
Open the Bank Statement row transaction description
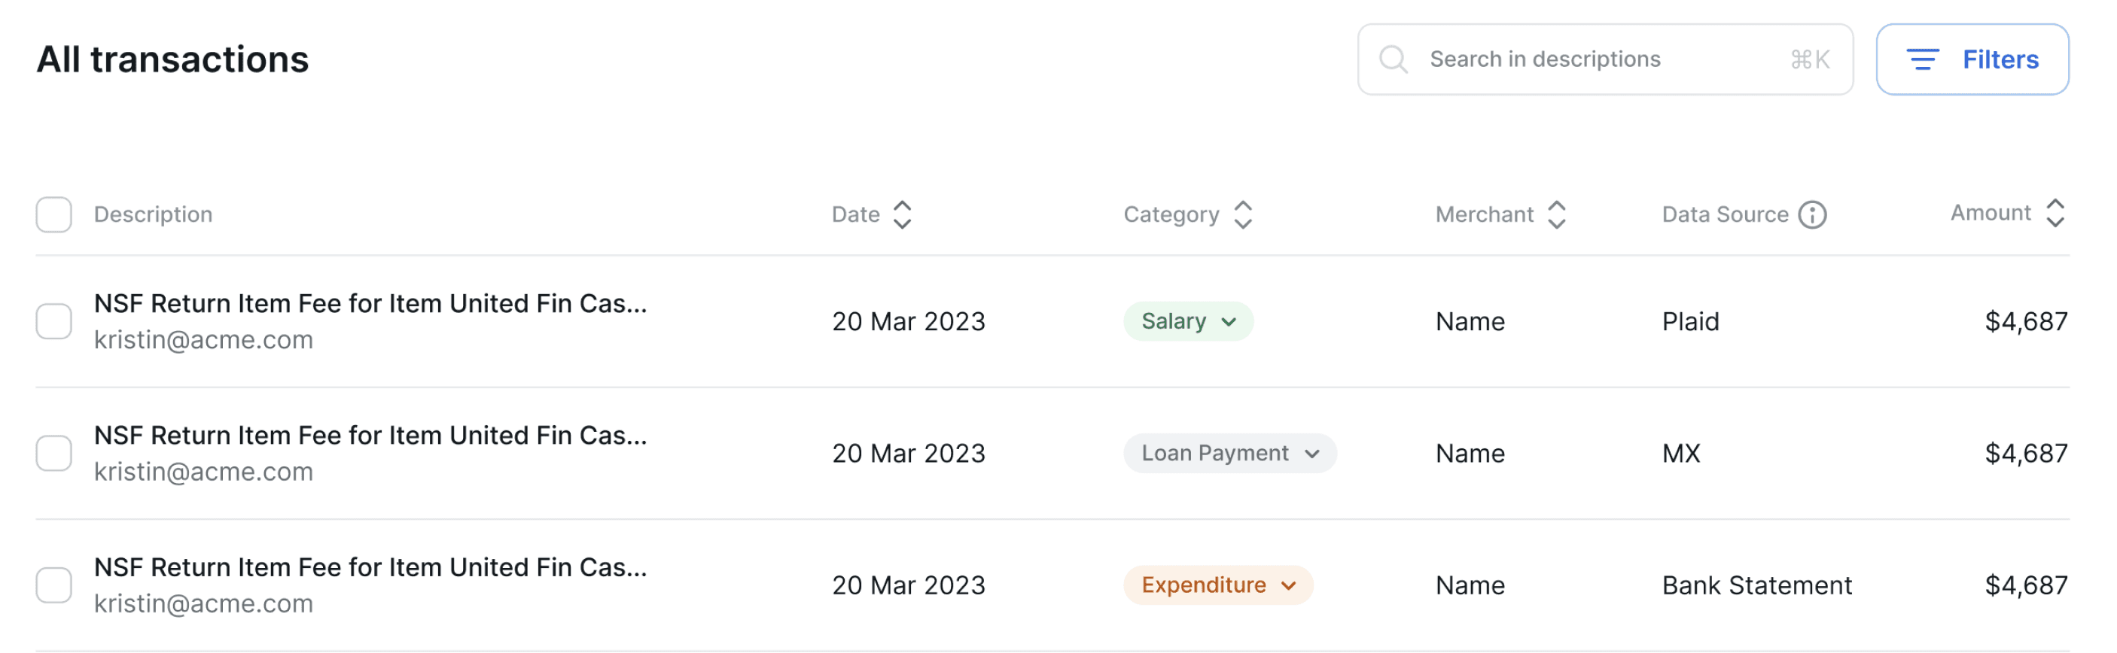(x=370, y=567)
